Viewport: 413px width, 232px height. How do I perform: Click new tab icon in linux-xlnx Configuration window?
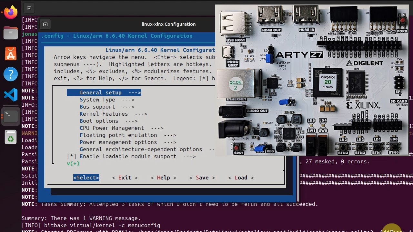coord(45,24)
